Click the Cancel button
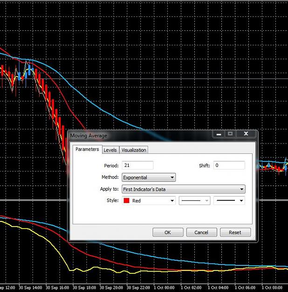This screenshot has height=292, width=288. 201,232
